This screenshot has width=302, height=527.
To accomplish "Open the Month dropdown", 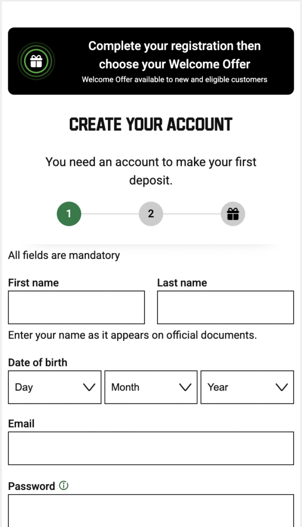I will point(150,387).
